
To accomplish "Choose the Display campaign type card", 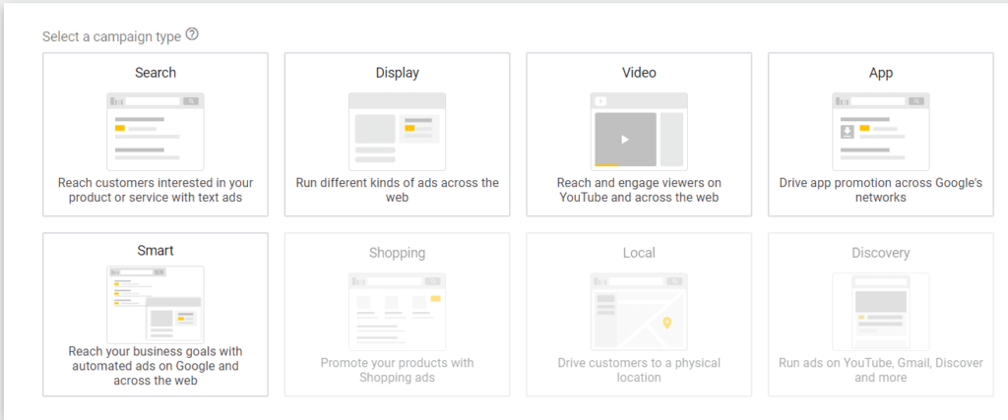I will [x=398, y=134].
